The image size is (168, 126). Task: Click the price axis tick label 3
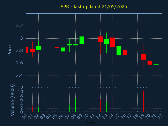(x=22, y=38)
